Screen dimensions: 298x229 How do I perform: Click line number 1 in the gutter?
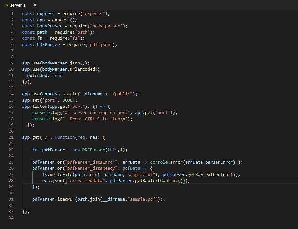(x=12, y=14)
